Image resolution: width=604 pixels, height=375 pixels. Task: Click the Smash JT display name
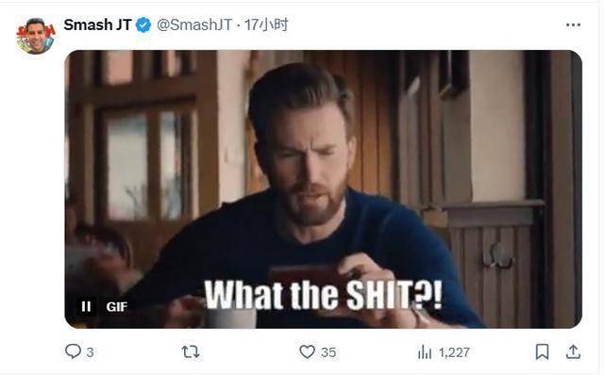pos(98,25)
